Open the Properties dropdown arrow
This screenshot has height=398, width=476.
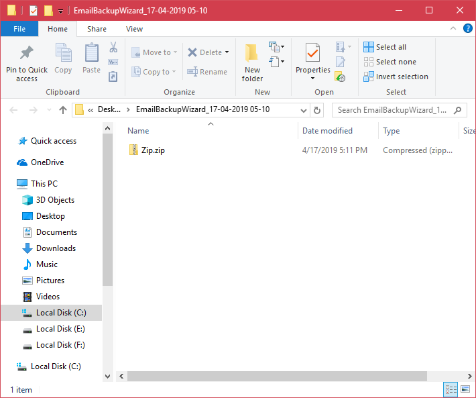coord(312,79)
